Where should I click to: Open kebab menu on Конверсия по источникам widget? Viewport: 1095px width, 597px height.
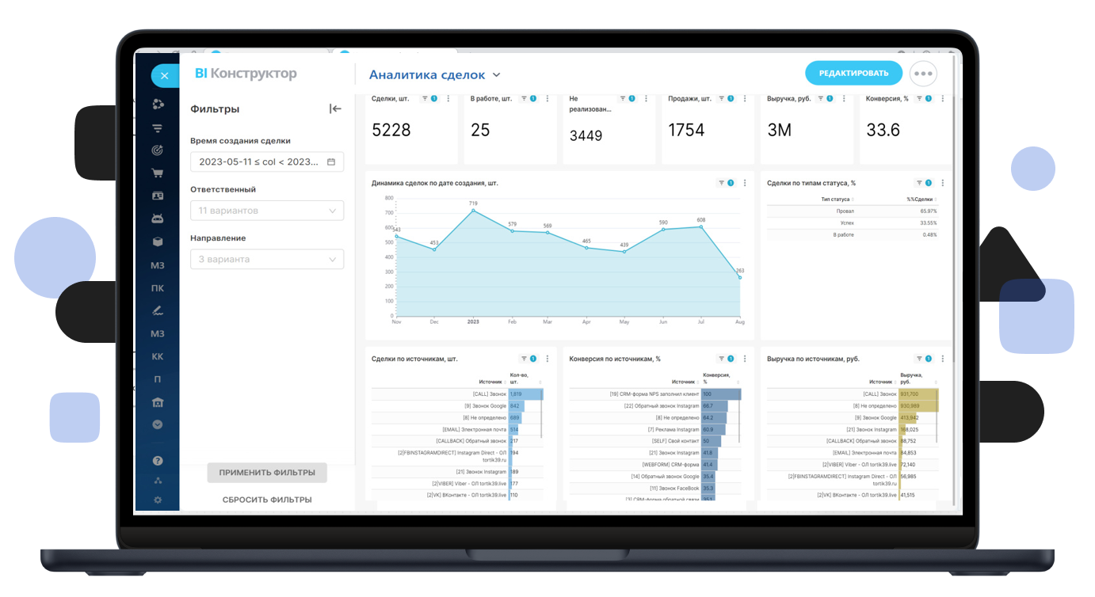(745, 359)
